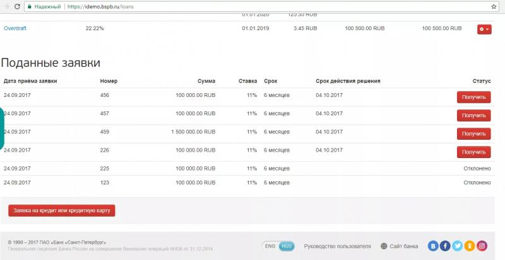Switch language to ENG

pyautogui.click(x=270, y=246)
